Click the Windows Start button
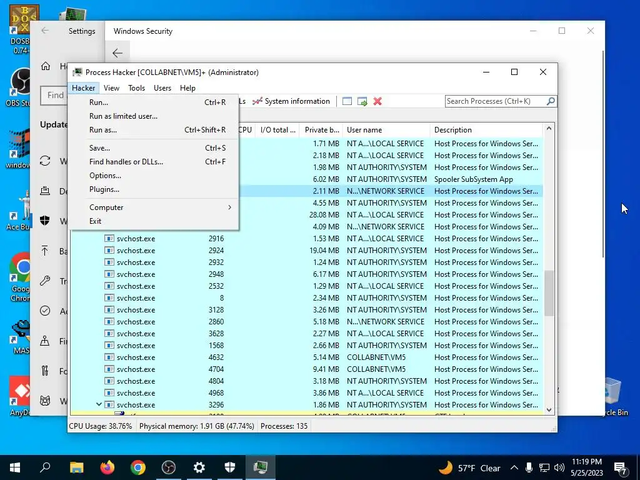 click(x=15, y=467)
